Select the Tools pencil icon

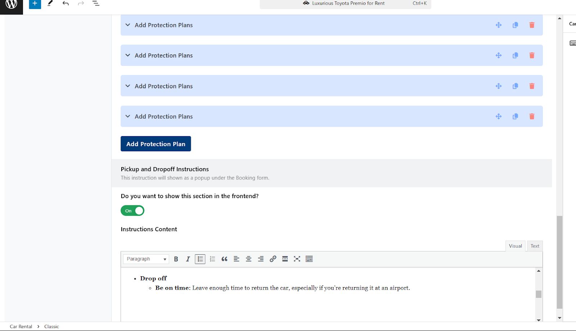pyautogui.click(x=50, y=3)
